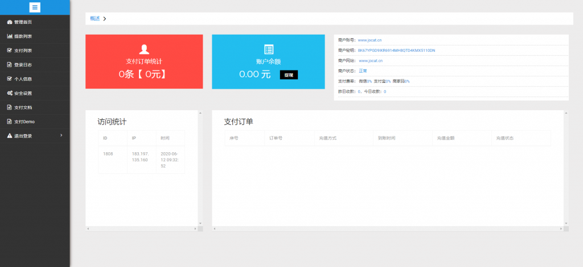
Task: Open the 支付Demo menu item
Action: click(x=24, y=122)
